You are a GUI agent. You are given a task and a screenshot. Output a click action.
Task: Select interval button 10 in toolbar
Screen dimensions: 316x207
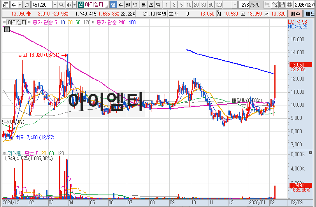pos(189,4)
